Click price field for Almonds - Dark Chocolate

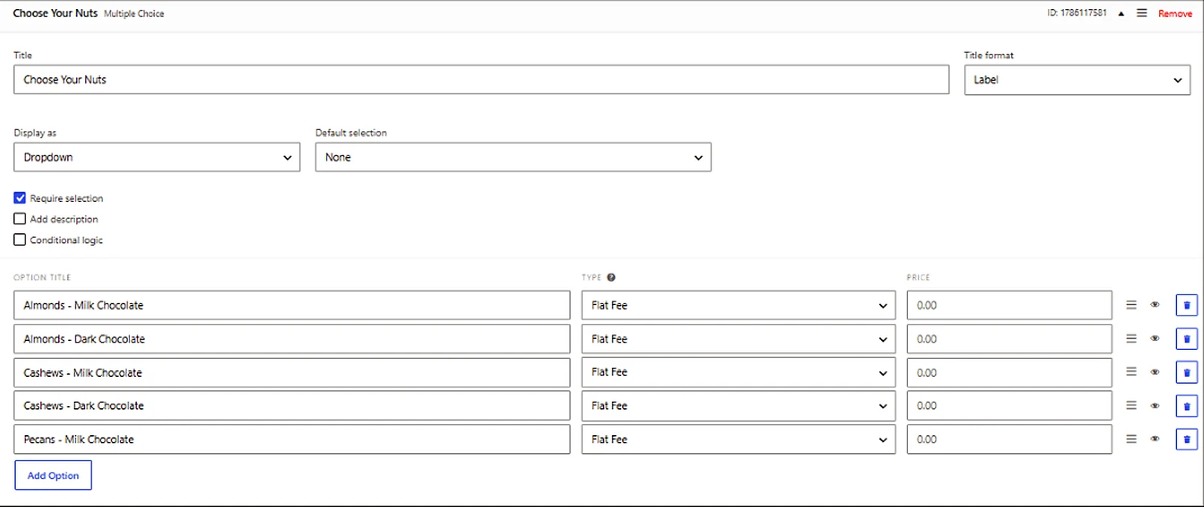pyautogui.click(x=1009, y=339)
